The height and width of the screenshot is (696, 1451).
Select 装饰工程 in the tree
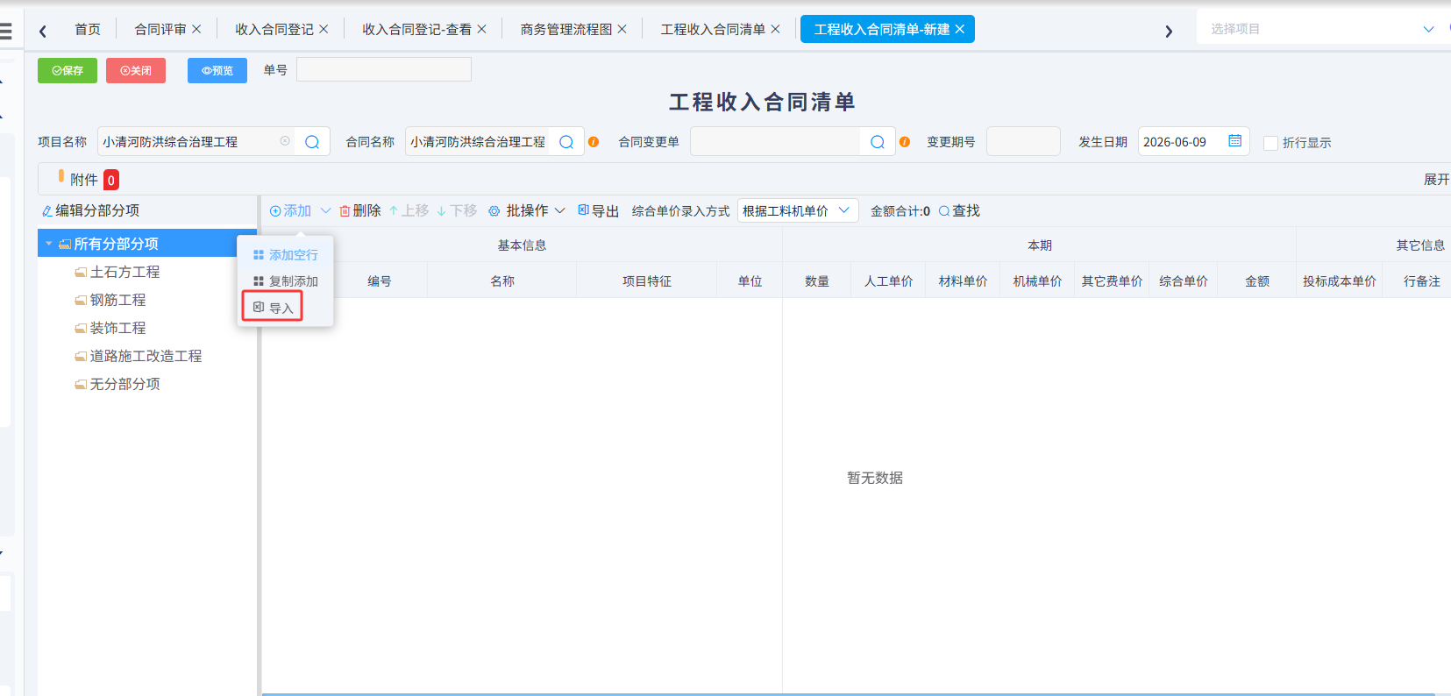117,328
